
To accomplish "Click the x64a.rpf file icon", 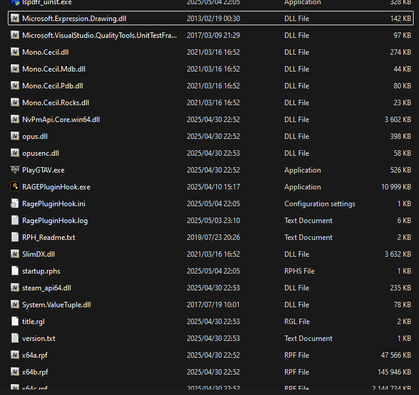I will point(14,355).
